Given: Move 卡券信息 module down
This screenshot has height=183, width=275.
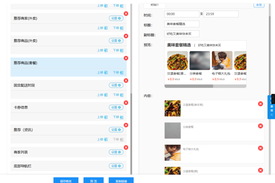Looking at the screenshot, I should pos(118,117).
